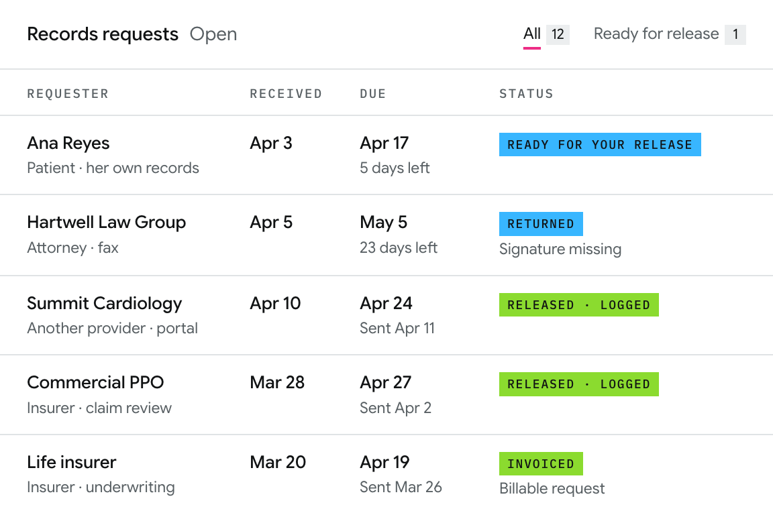The width and height of the screenshot is (773, 515).
Task: Switch to the All tab
Action: (532, 34)
